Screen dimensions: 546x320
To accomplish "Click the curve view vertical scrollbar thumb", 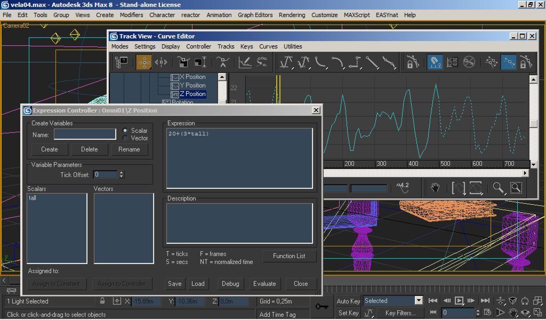I will click(533, 123).
